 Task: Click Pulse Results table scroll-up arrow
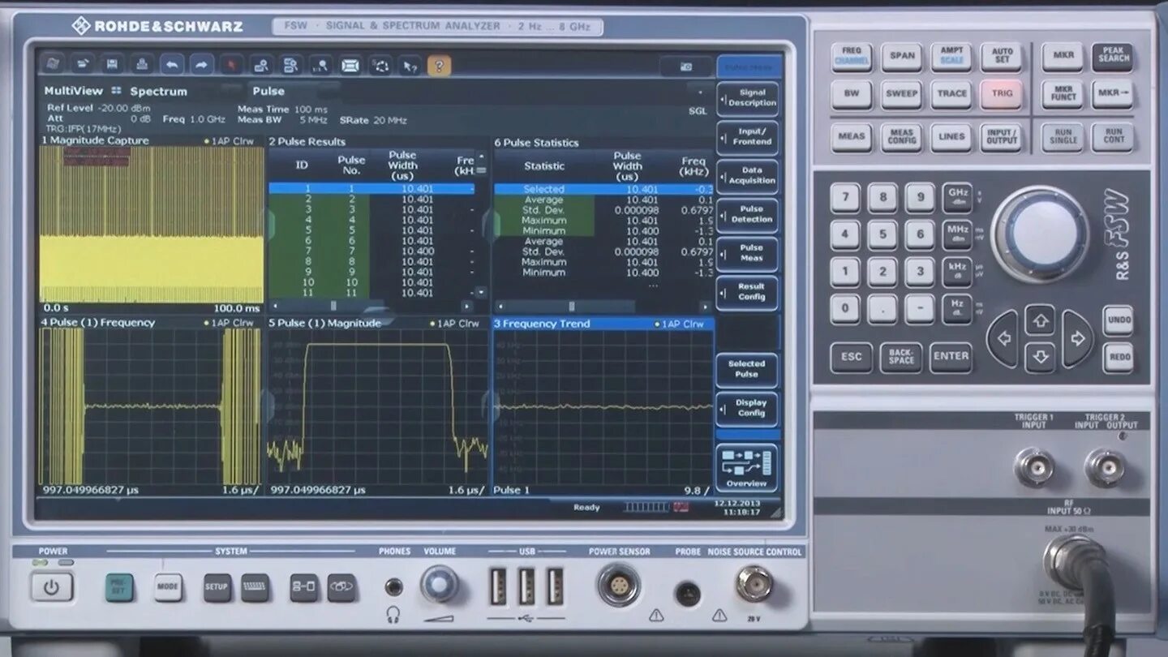click(481, 157)
